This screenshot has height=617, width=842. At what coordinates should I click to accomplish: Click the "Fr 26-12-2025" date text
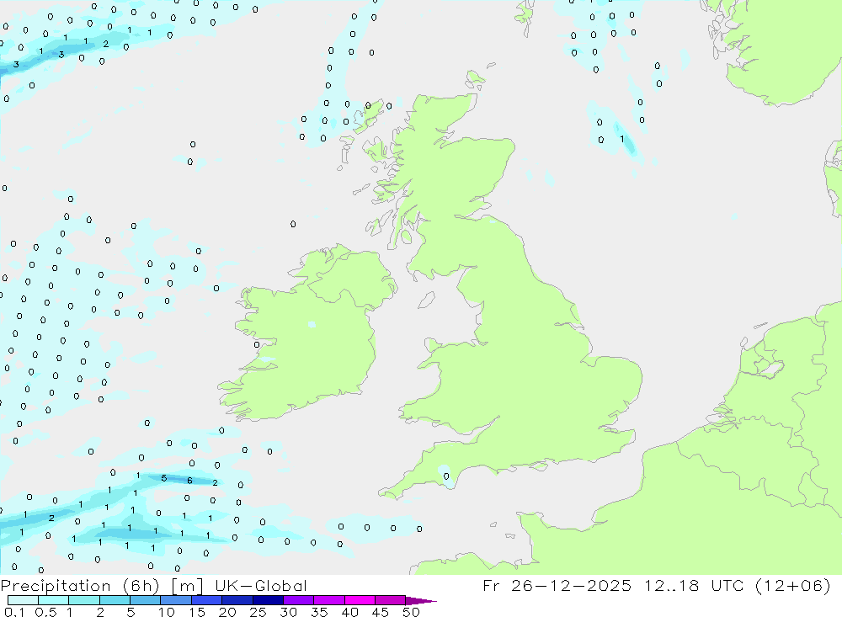557,585
